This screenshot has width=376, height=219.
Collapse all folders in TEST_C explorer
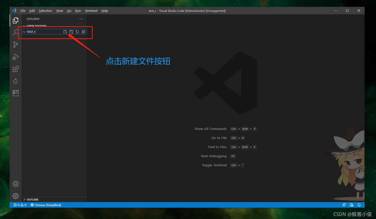click(x=83, y=32)
